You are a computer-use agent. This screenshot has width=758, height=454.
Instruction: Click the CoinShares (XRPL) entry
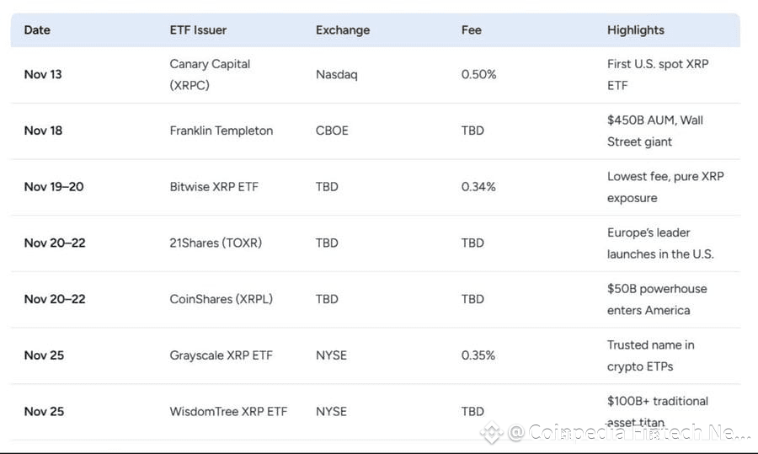(221, 299)
